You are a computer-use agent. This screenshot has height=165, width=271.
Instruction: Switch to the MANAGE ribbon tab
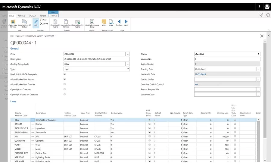pyautogui.click(x=53, y=16)
